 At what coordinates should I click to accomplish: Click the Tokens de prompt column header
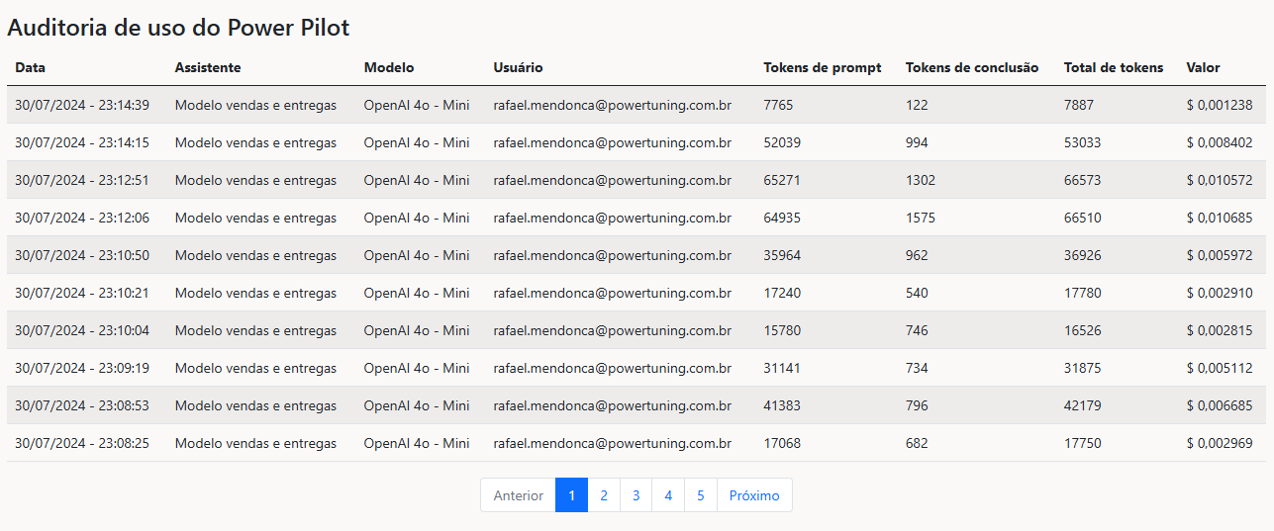pos(822,68)
